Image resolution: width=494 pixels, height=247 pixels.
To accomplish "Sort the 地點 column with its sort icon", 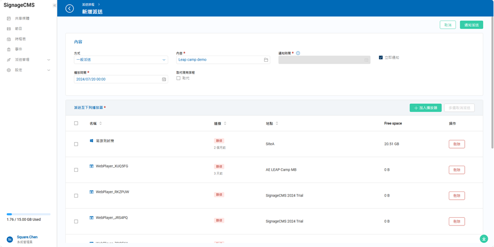I will click(x=277, y=123).
